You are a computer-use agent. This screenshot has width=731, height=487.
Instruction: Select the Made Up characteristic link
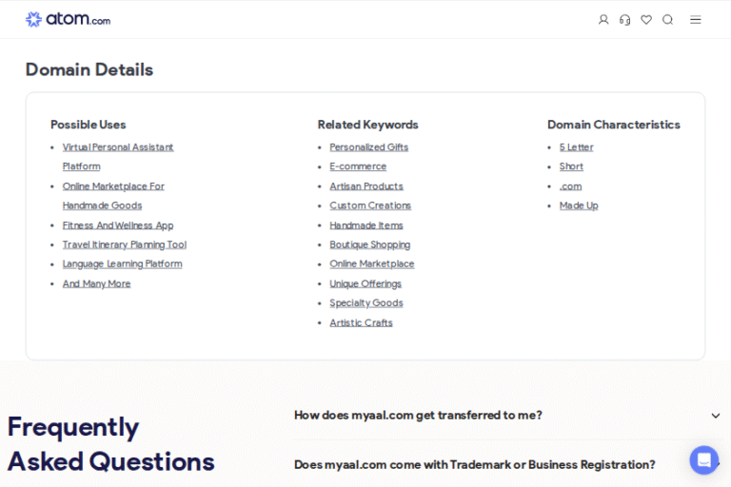tap(579, 205)
